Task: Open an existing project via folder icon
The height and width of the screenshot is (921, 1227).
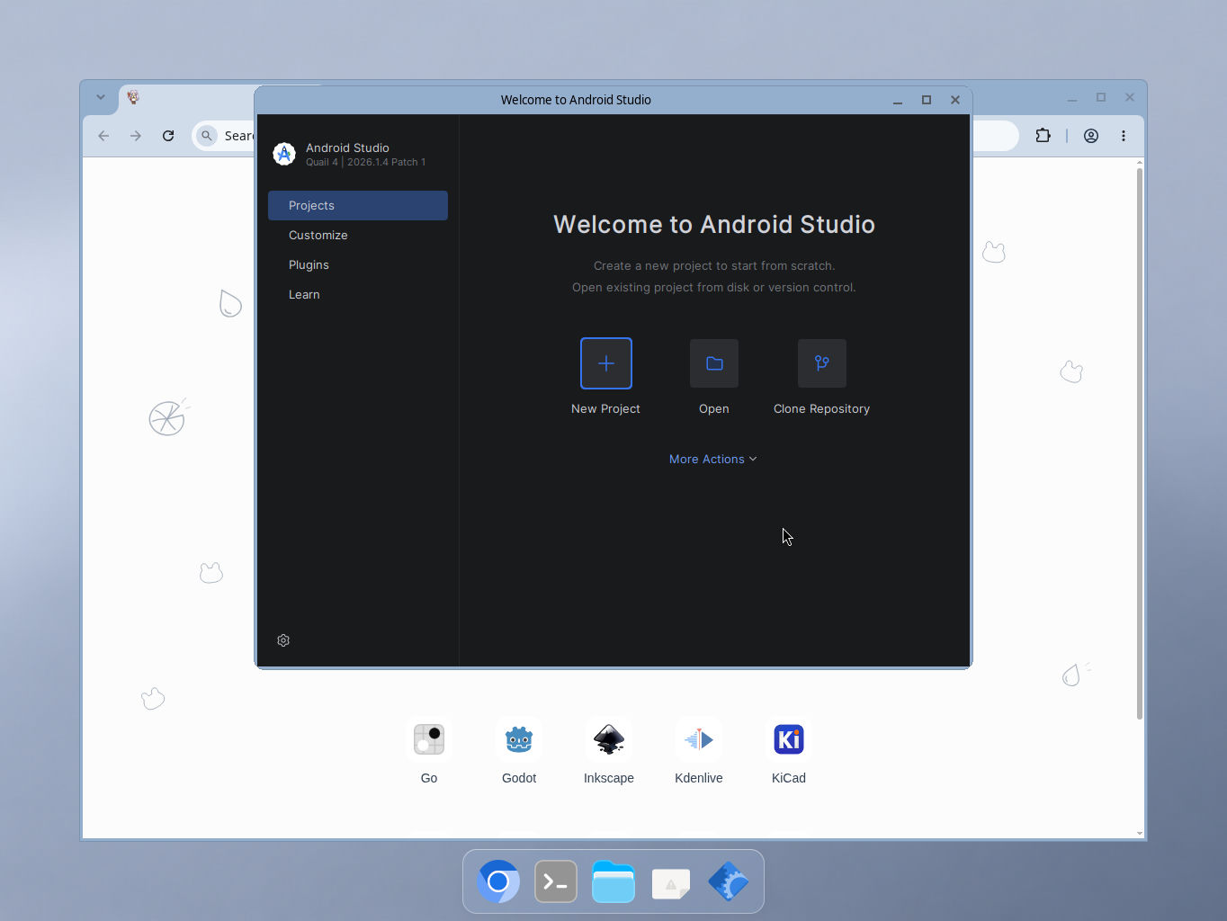Action: click(714, 363)
